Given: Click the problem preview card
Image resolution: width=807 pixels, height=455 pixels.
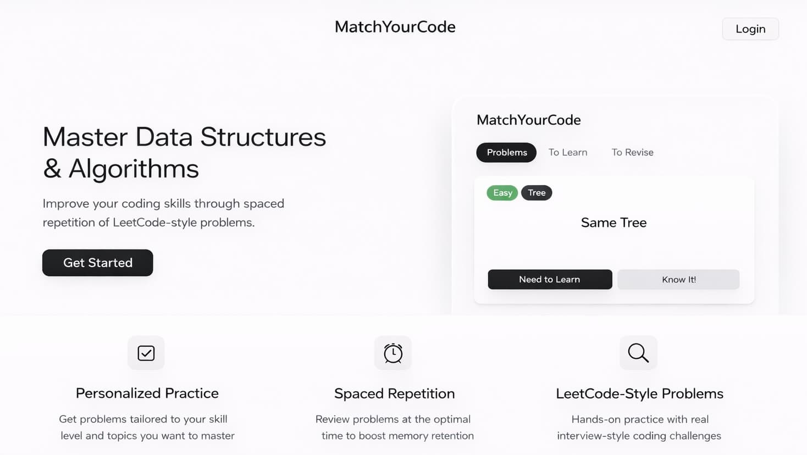Looking at the screenshot, I should pos(613,239).
